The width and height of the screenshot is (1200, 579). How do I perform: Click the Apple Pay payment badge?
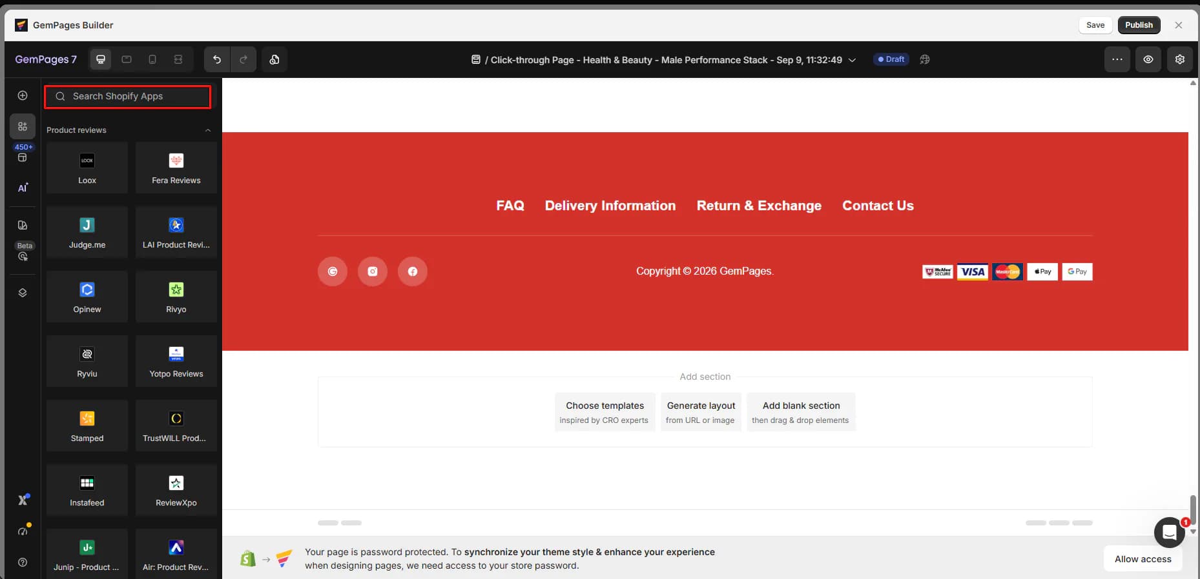click(1042, 271)
